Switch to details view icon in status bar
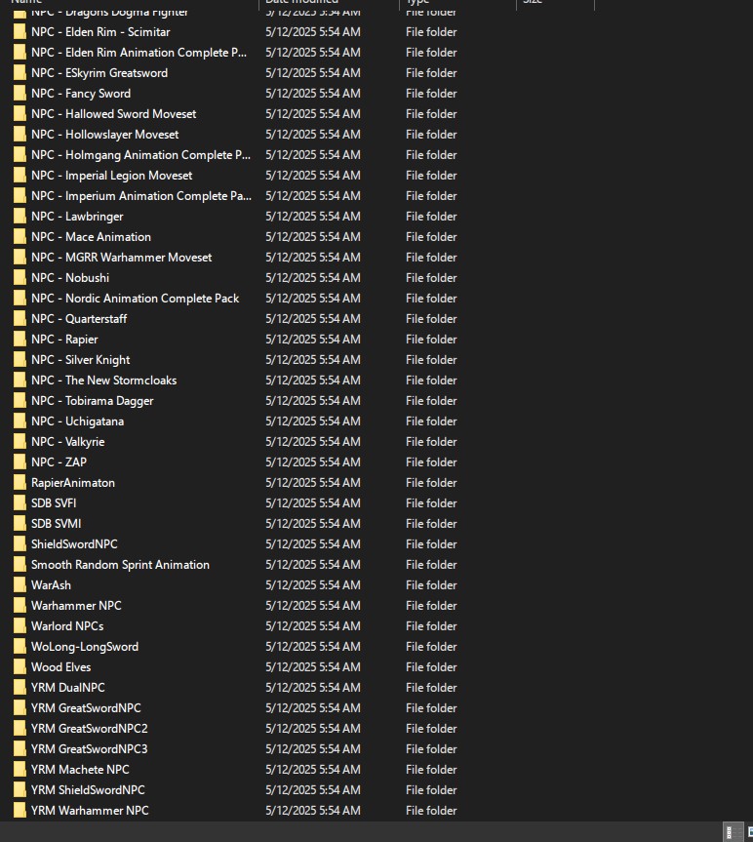This screenshot has width=753, height=842. [x=733, y=832]
